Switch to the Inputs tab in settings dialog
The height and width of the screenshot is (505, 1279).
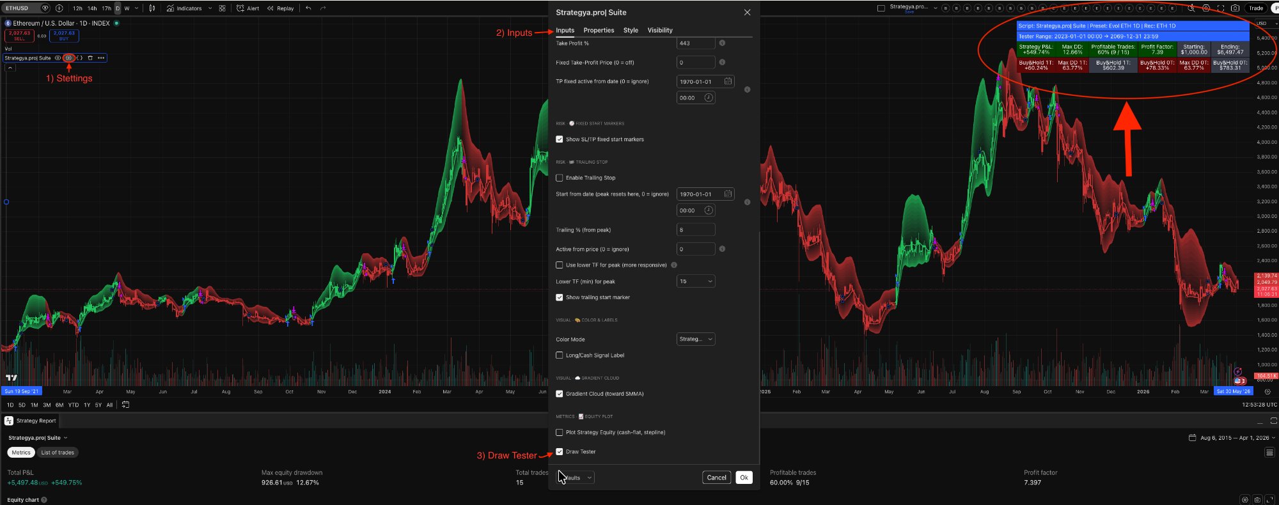click(565, 30)
